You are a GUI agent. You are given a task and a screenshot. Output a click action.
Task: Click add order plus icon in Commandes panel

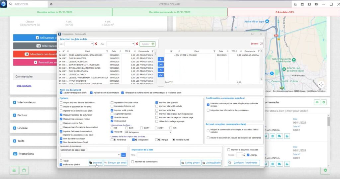click(x=324, y=102)
